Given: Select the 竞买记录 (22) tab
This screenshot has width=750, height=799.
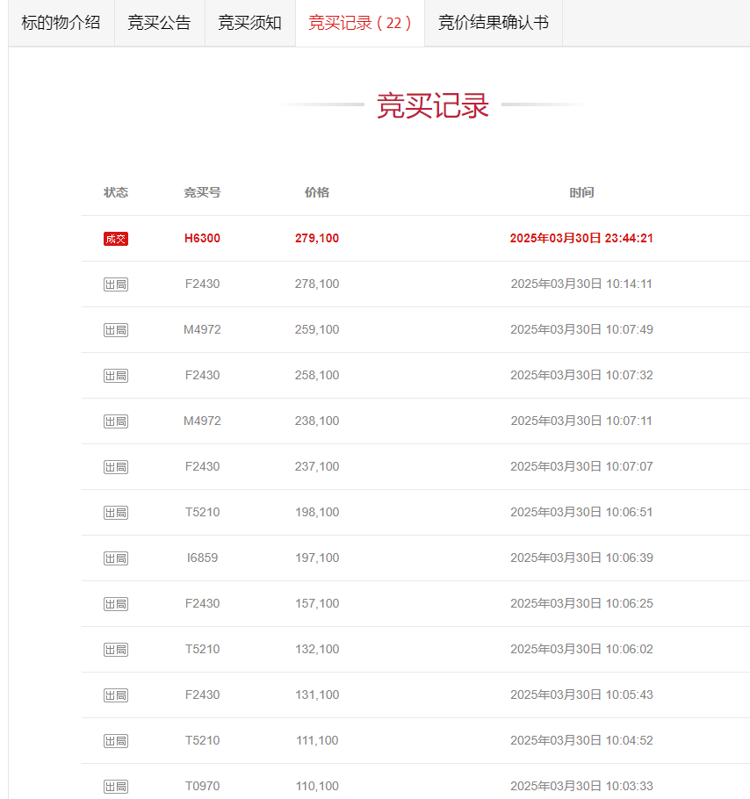Looking at the screenshot, I should [x=360, y=23].
